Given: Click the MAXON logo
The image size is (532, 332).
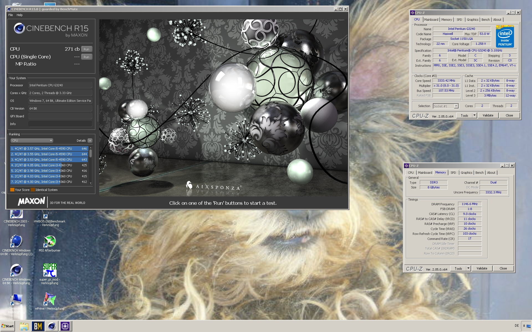Looking at the screenshot, I should [x=31, y=201].
